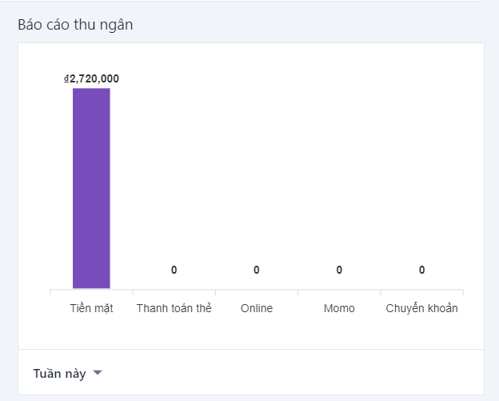Choose the Momo category label
Viewport: 499px width, 401px height.
339,308
